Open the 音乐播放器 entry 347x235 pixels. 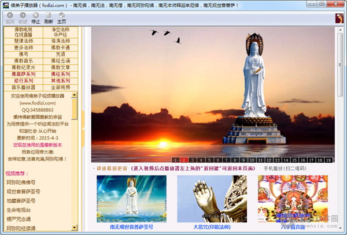coord(24,87)
